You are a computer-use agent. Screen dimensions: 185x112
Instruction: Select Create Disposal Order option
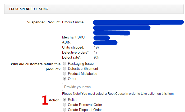click(x=65, y=110)
